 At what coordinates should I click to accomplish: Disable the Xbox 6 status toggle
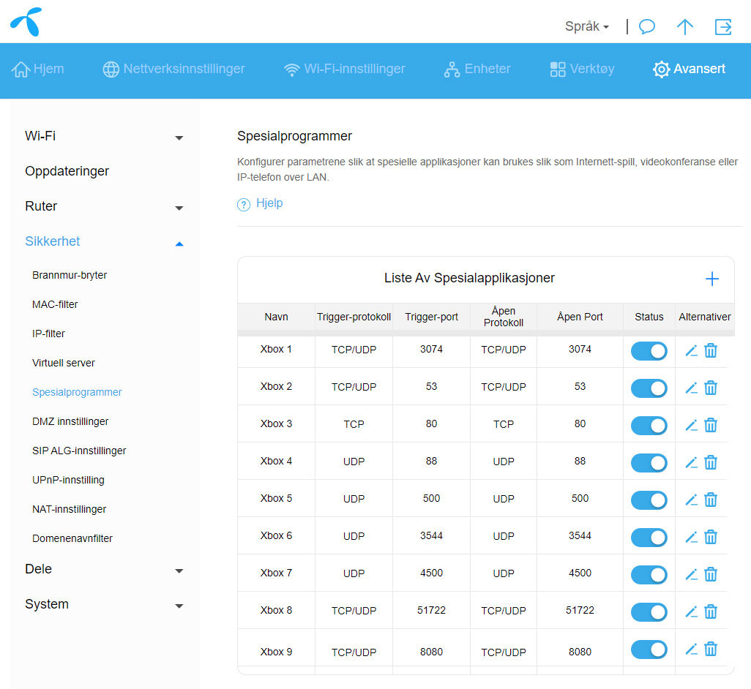tap(649, 538)
